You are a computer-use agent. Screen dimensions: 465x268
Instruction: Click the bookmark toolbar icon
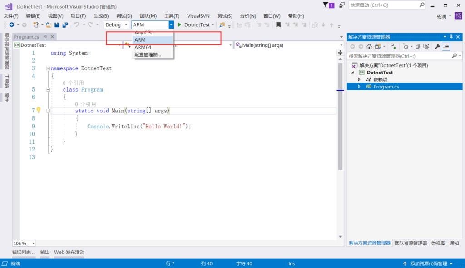tap(278, 25)
